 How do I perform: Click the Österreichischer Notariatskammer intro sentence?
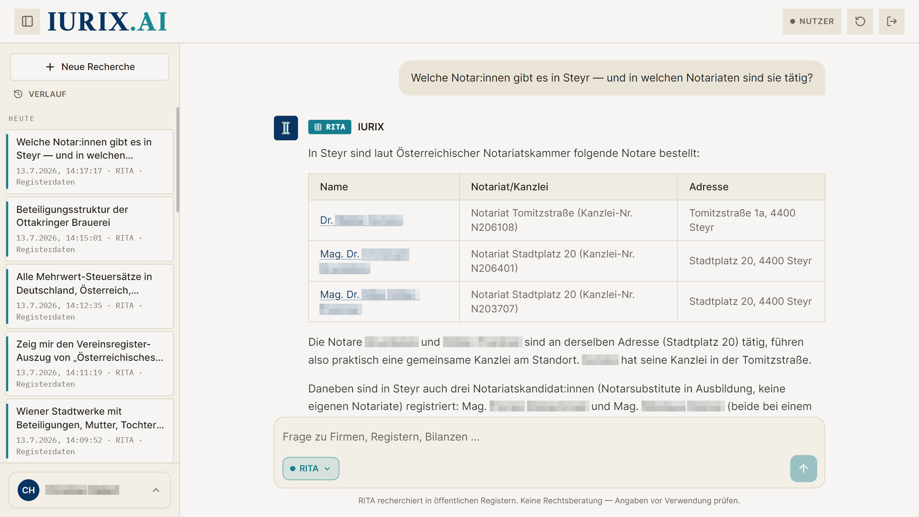click(x=504, y=153)
